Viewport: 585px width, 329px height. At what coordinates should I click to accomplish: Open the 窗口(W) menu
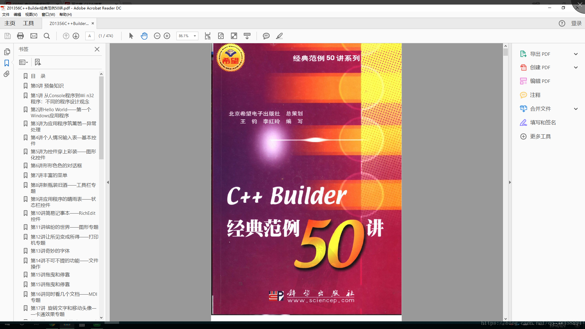[48, 14]
